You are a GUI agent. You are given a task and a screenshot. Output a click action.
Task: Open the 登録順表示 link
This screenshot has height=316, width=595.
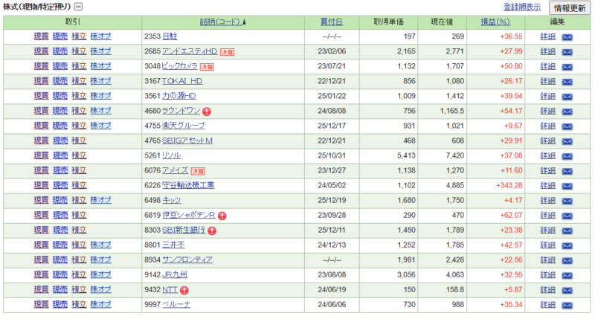pos(522,7)
